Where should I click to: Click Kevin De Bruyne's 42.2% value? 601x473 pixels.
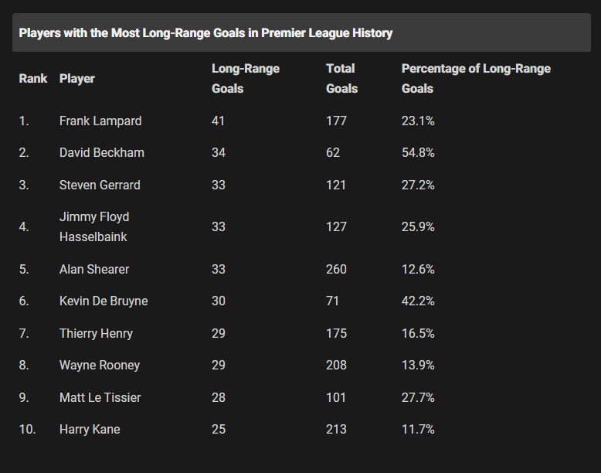[418, 301]
